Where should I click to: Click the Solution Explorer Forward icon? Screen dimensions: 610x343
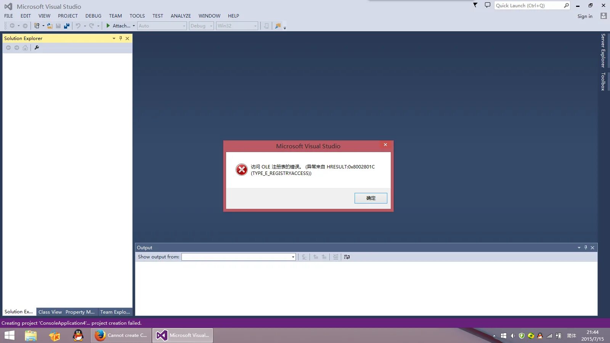[17, 48]
